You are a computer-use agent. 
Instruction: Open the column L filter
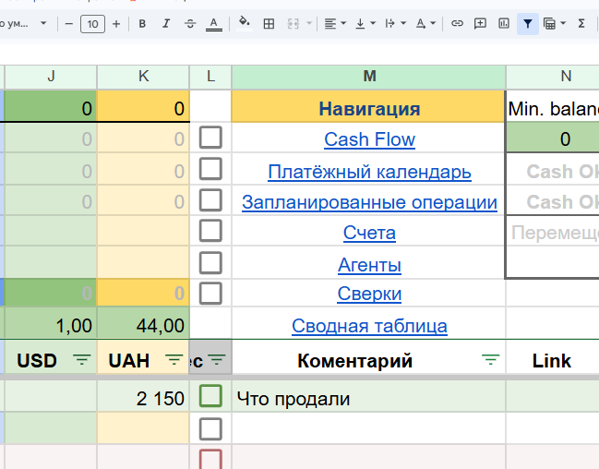click(217, 360)
